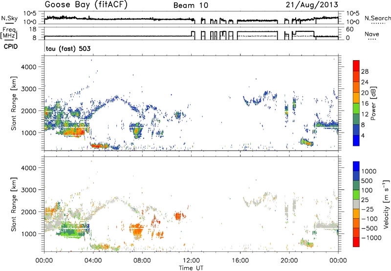The height and width of the screenshot is (271, 391).
Task: Select the "Freq. [MHz]" axis label
Action: 9,33
